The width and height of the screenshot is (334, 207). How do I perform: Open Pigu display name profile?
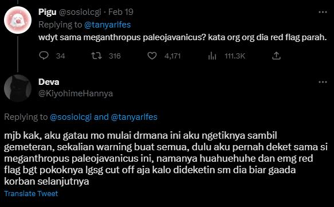[48, 12]
